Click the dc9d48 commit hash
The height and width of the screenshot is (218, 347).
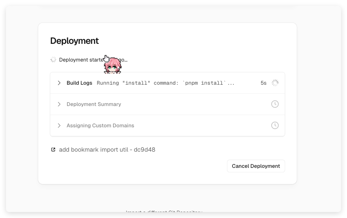pos(145,150)
